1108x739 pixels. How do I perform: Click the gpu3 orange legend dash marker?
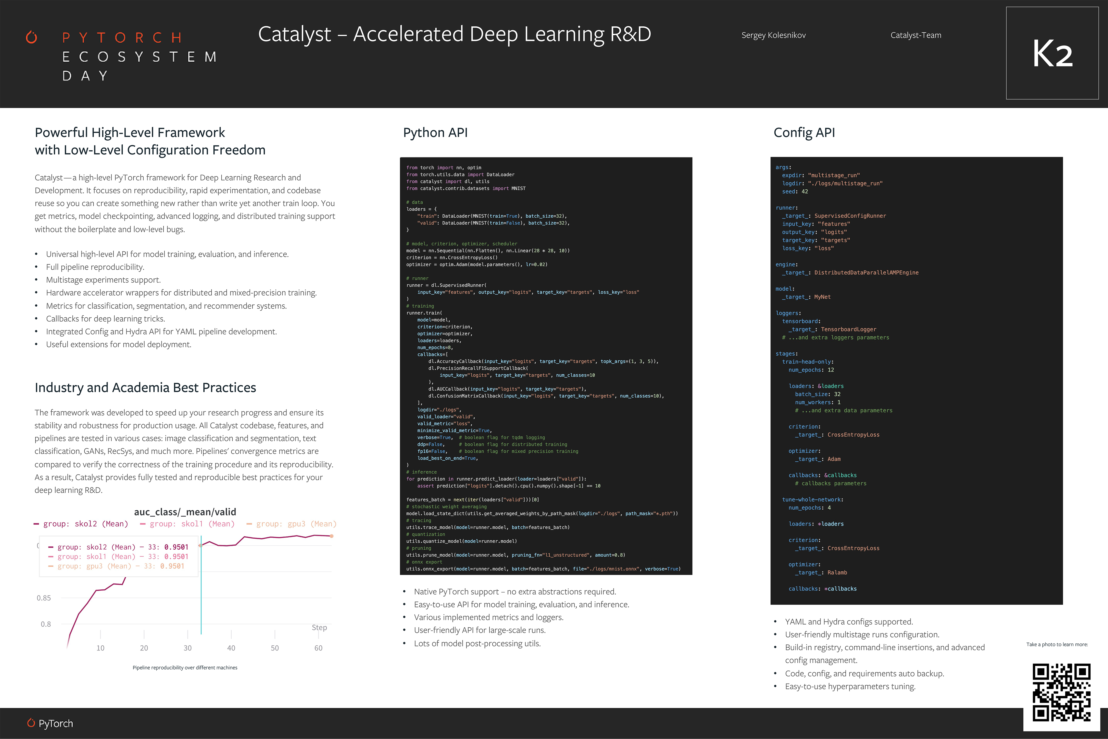249,524
